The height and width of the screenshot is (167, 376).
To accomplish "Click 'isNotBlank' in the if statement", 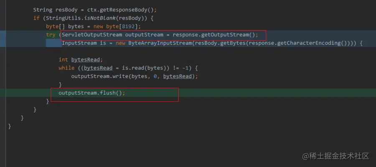I will pos(100,18).
